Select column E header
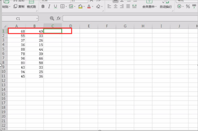Viewport: 198px width, 131px height. coord(89,26)
